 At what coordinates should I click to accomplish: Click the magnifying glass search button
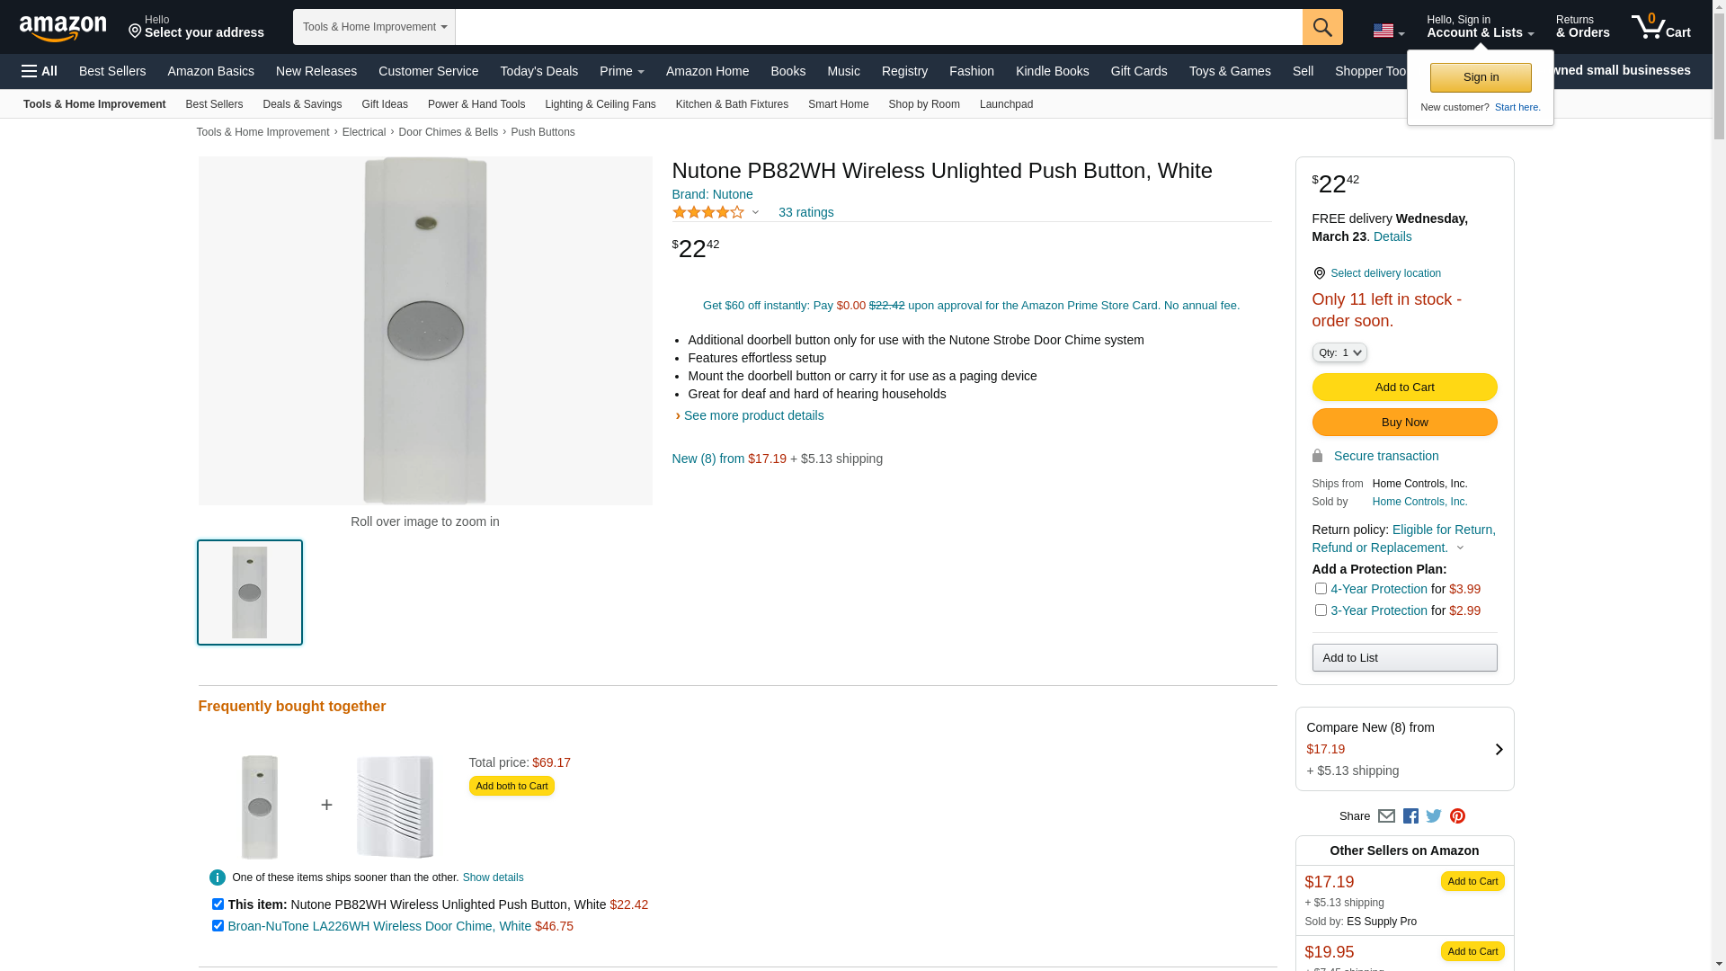1322,27
